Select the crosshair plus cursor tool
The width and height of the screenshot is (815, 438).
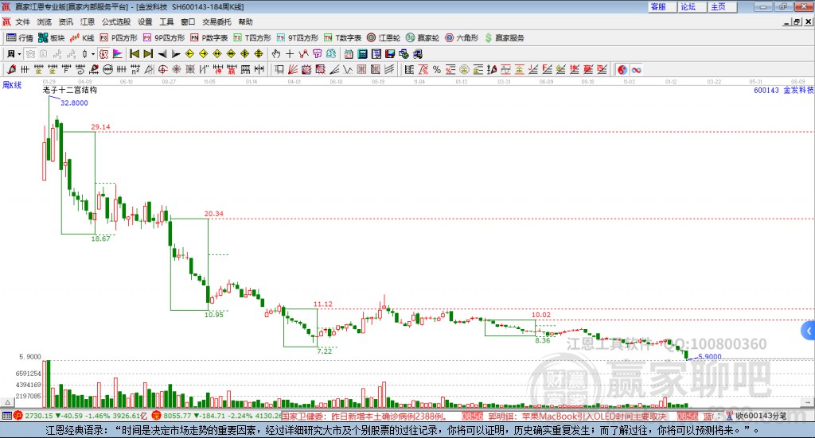tap(290, 54)
